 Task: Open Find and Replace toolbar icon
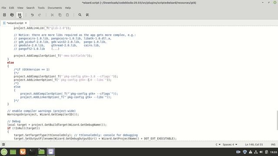point(87,15)
